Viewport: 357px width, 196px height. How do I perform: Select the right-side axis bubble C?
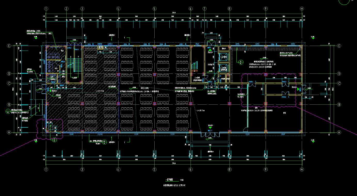(x=339, y=83)
